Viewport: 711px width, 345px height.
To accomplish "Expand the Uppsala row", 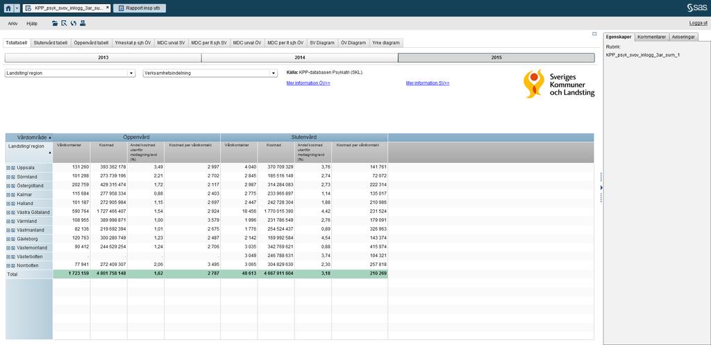I will [8, 168].
